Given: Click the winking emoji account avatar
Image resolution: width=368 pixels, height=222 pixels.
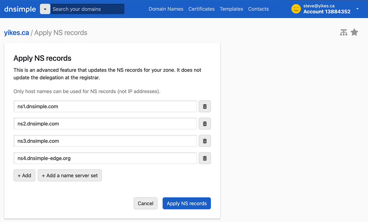Looking at the screenshot, I should [296, 9].
